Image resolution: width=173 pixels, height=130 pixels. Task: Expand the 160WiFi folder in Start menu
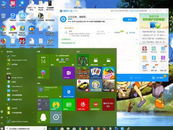(33, 108)
